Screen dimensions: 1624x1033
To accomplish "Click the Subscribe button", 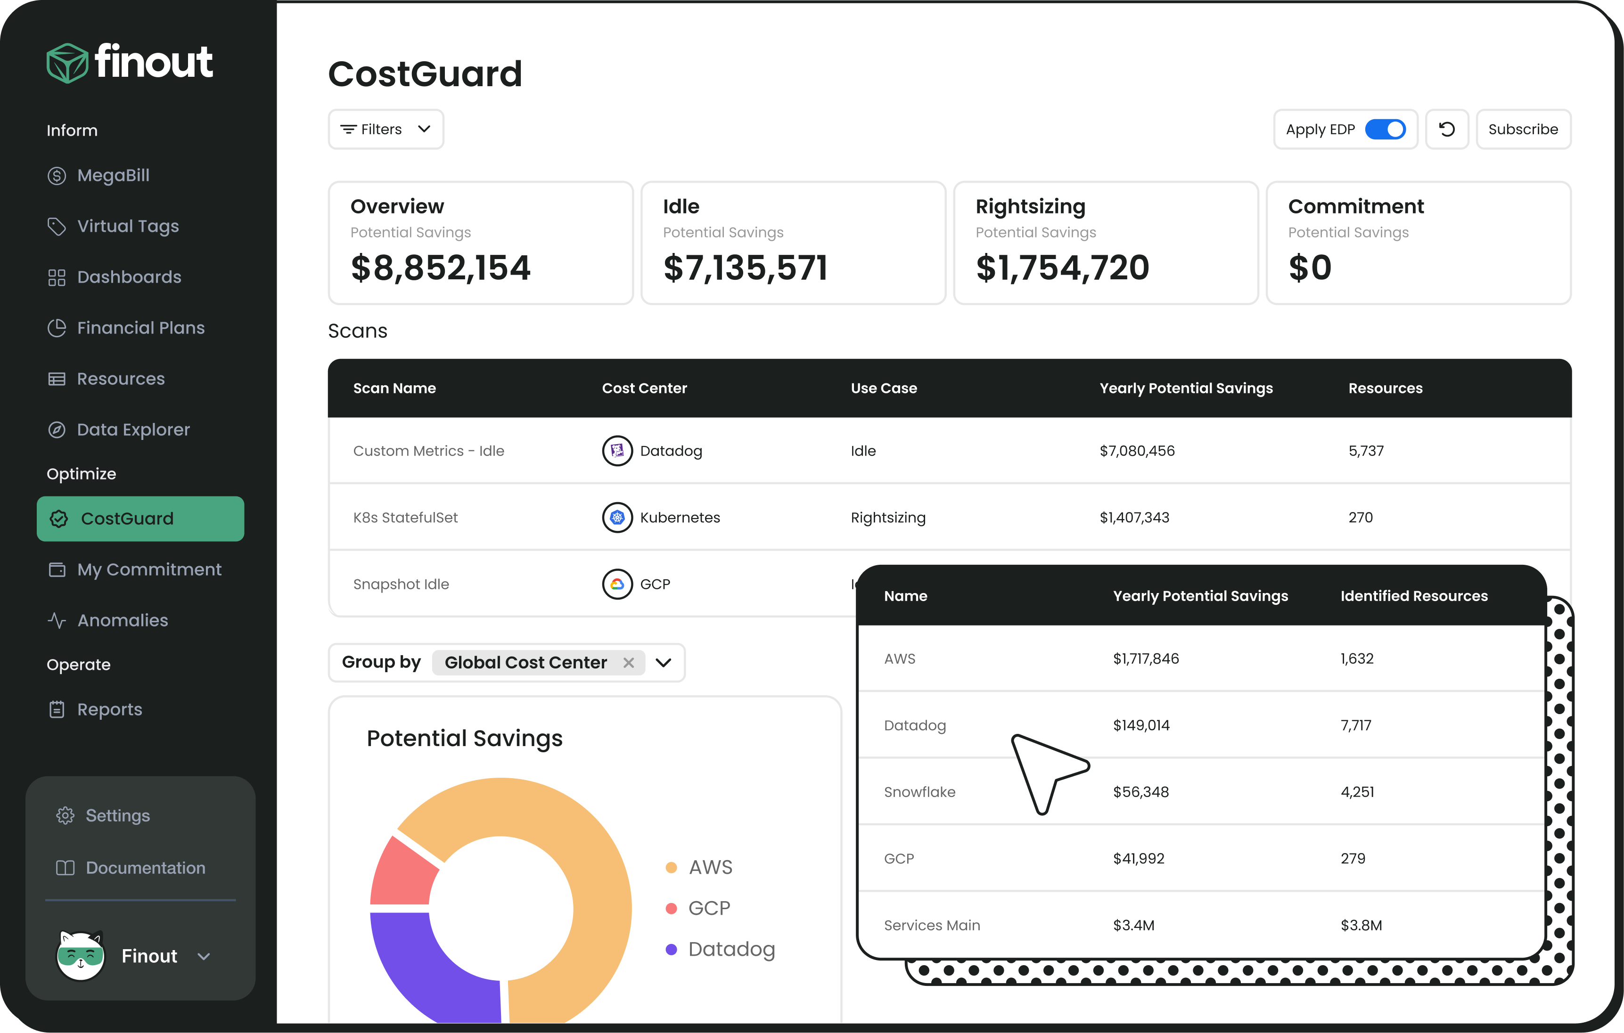I will click(x=1524, y=130).
